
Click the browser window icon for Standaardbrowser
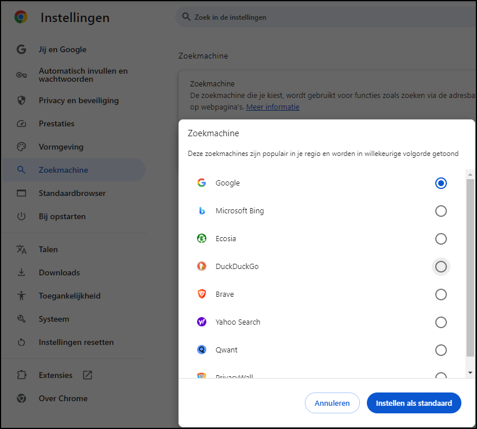pyautogui.click(x=21, y=193)
